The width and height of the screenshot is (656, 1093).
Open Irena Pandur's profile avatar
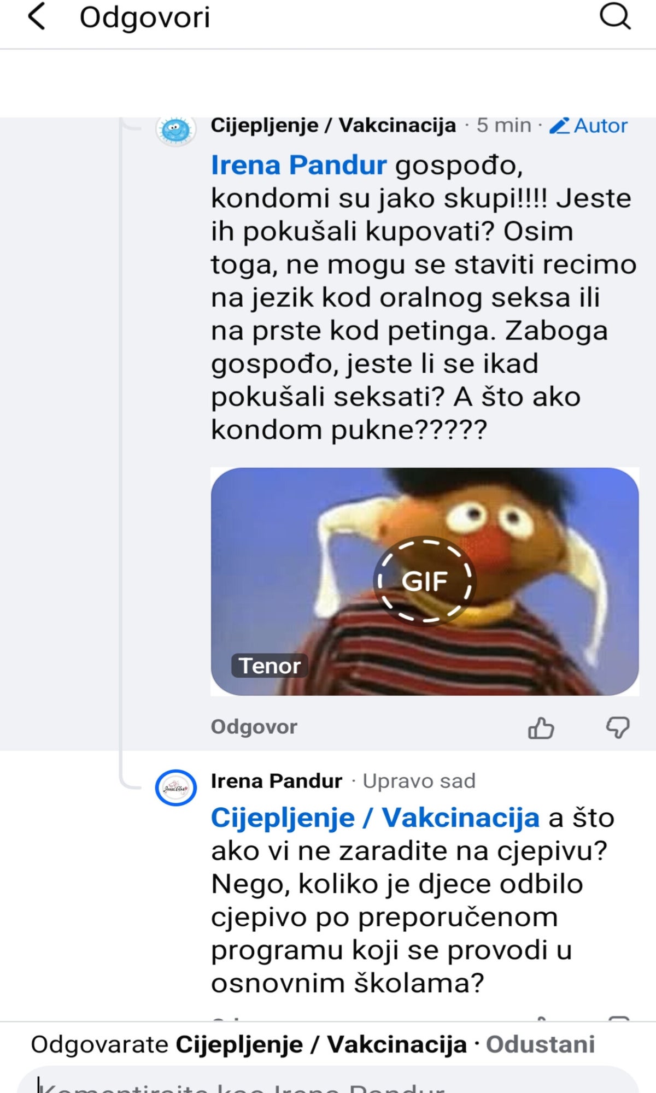tap(175, 788)
